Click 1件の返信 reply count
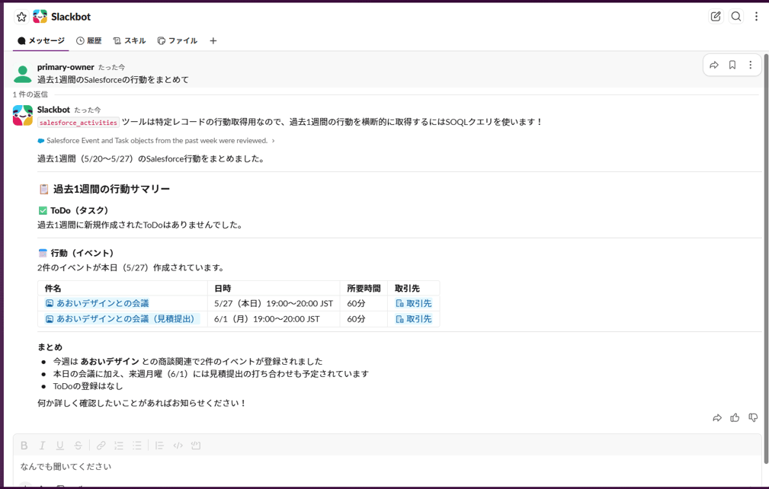 coord(30,94)
